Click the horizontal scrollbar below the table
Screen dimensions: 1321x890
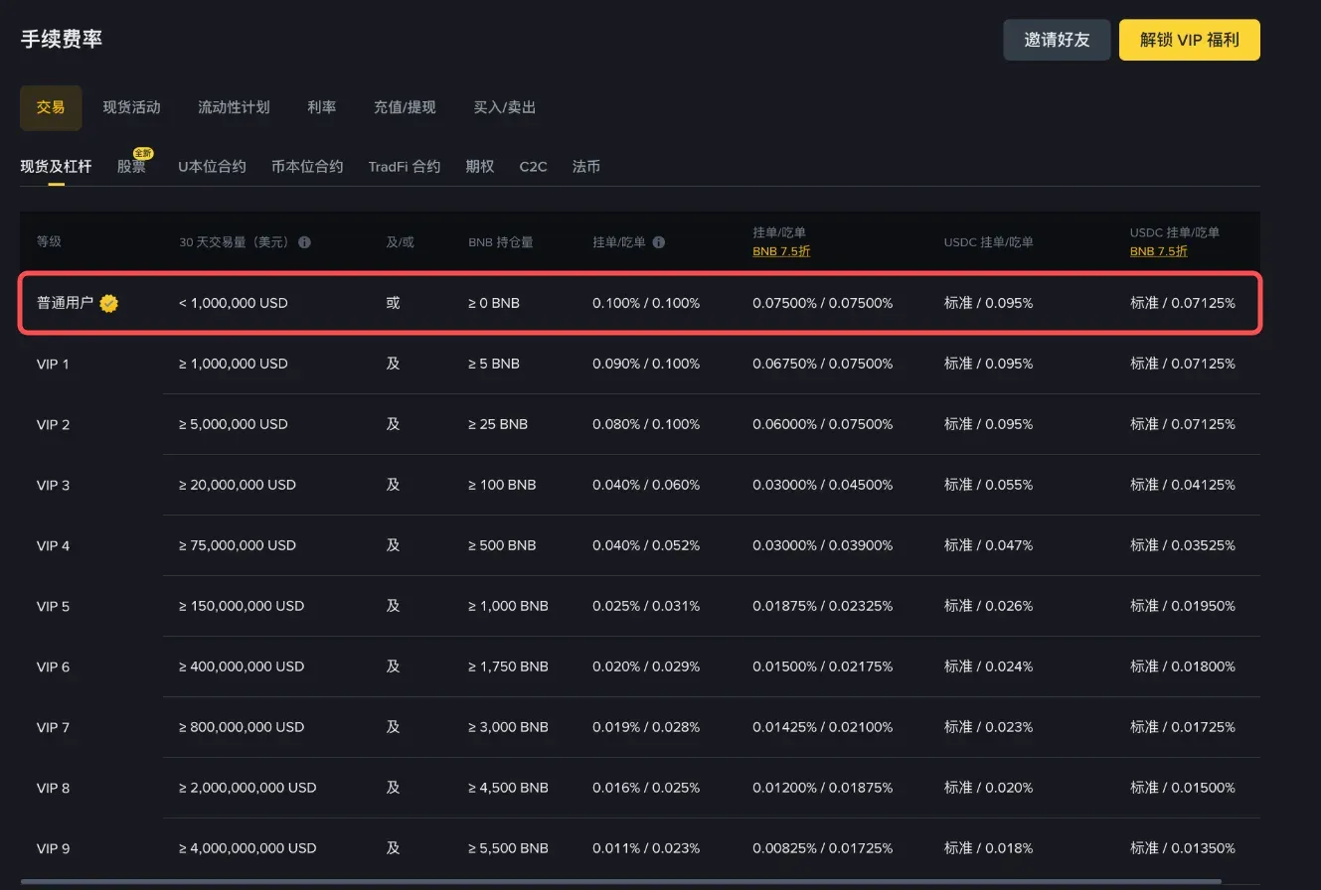(620, 881)
